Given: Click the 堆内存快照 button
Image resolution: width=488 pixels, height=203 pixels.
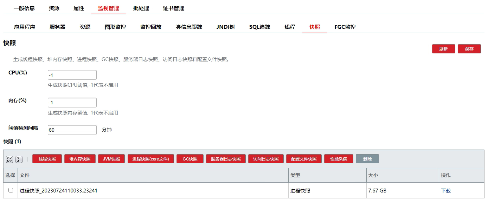Looking at the screenshot, I should (x=80, y=159).
